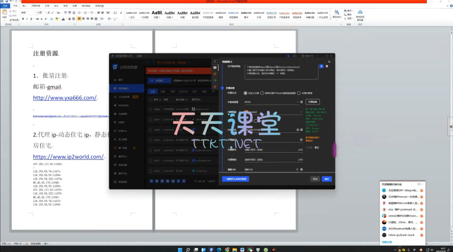The width and height of the screenshot is (453, 252).
Task: Click the refresh icon in the refresh URL row
Action: [x=297, y=169]
